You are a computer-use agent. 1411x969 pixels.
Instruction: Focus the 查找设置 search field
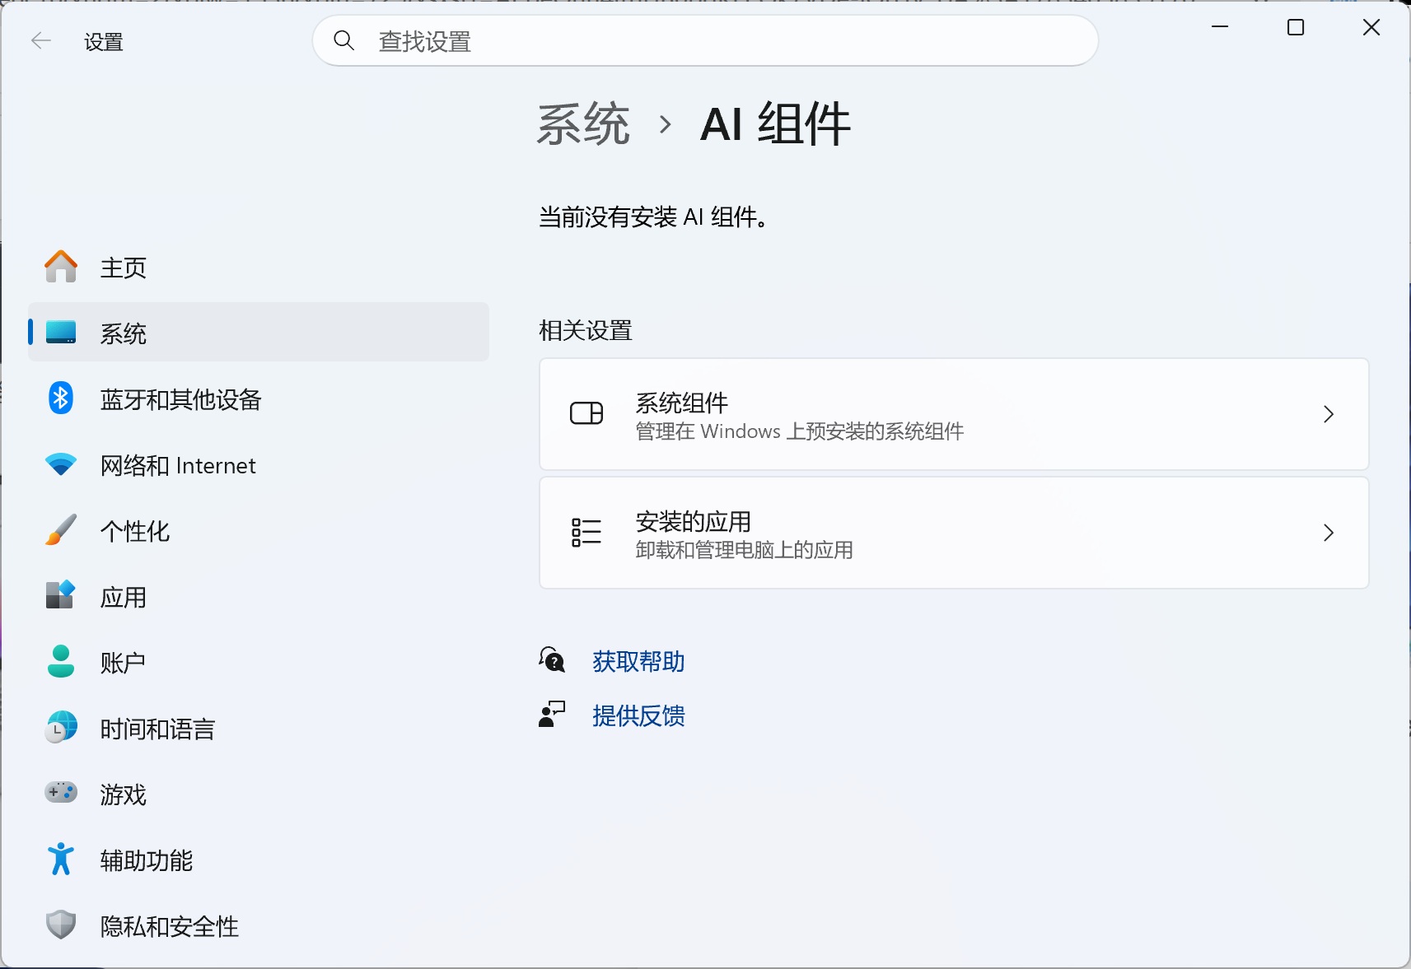pos(705,40)
